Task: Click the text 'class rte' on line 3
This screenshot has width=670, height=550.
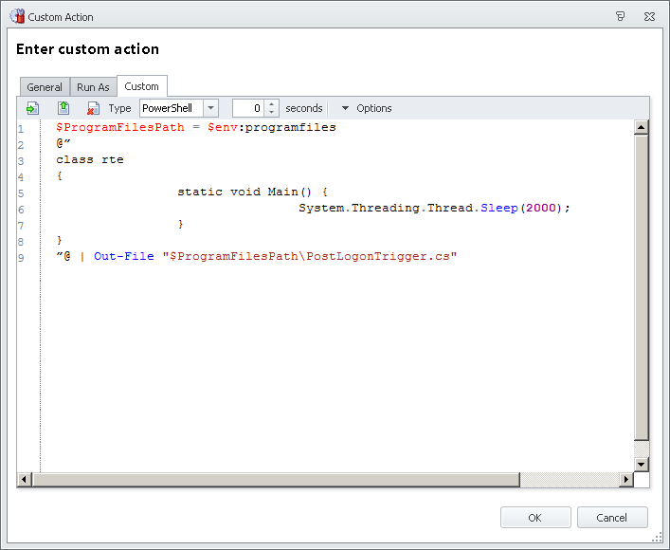Action: [90, 159]
